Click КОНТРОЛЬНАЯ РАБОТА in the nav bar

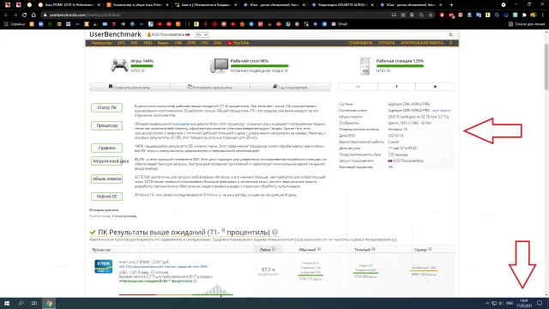[422, 43]
